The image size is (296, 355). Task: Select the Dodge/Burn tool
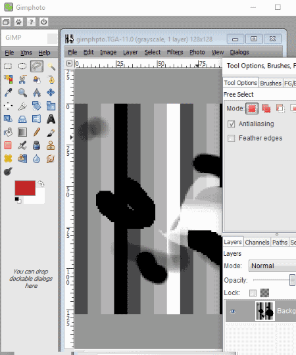tap(8, 172)
